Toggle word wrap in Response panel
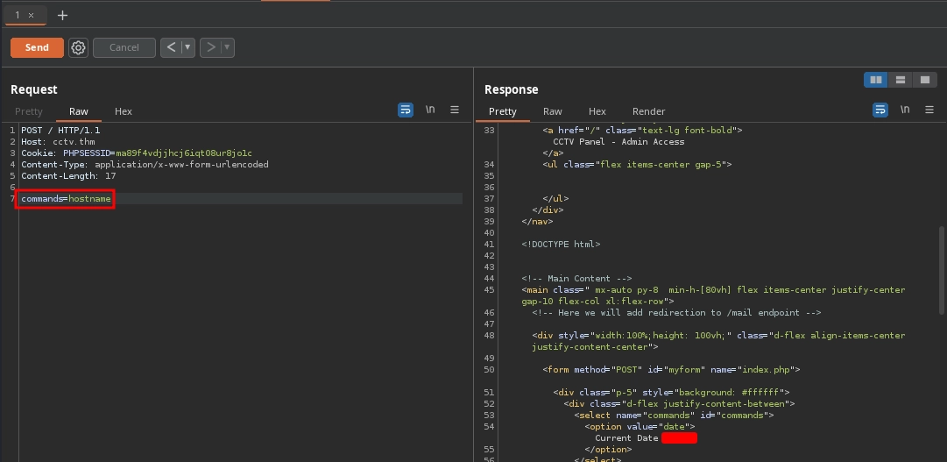 point(880,110)
